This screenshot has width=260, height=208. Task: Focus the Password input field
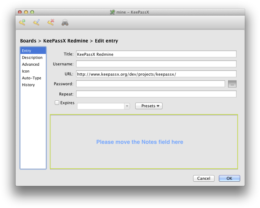pos(150,84)
